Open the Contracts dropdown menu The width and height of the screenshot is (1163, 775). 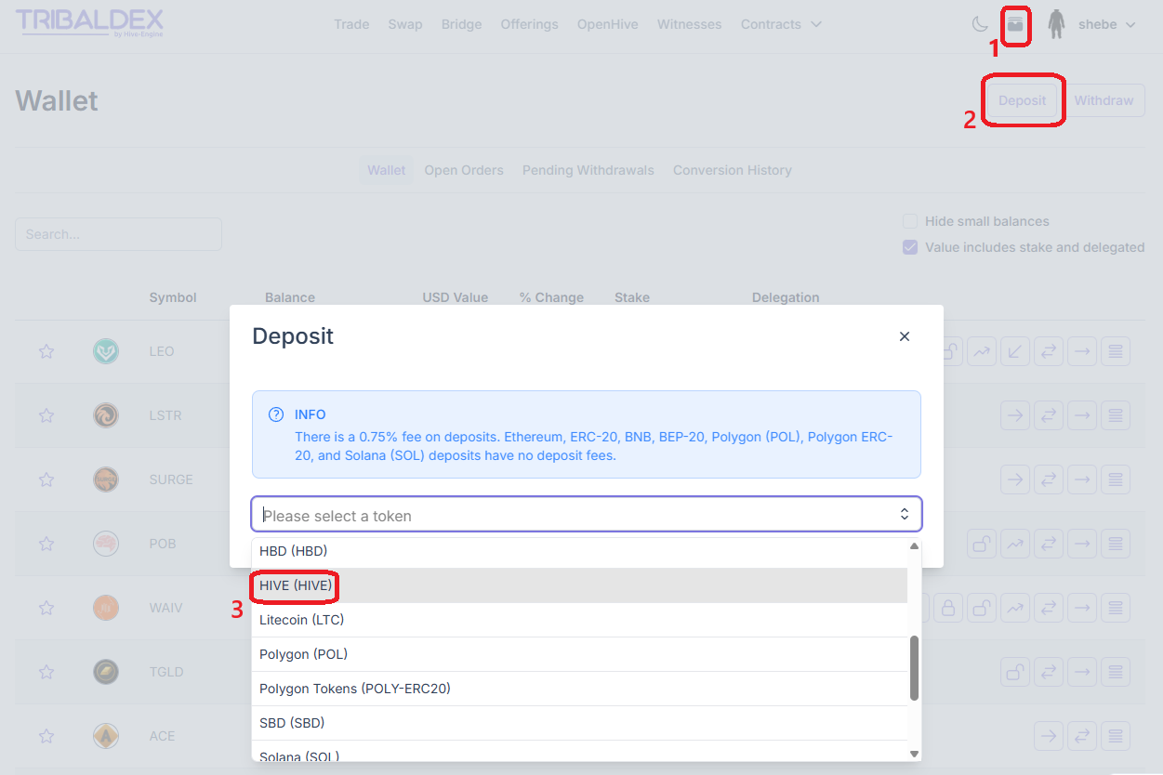pos(781,24)
